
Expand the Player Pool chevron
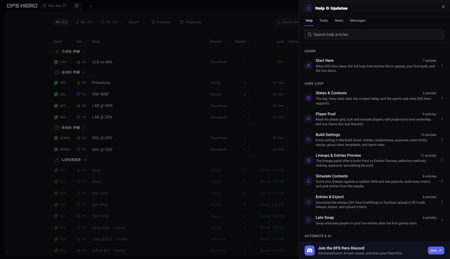point(442,119)
